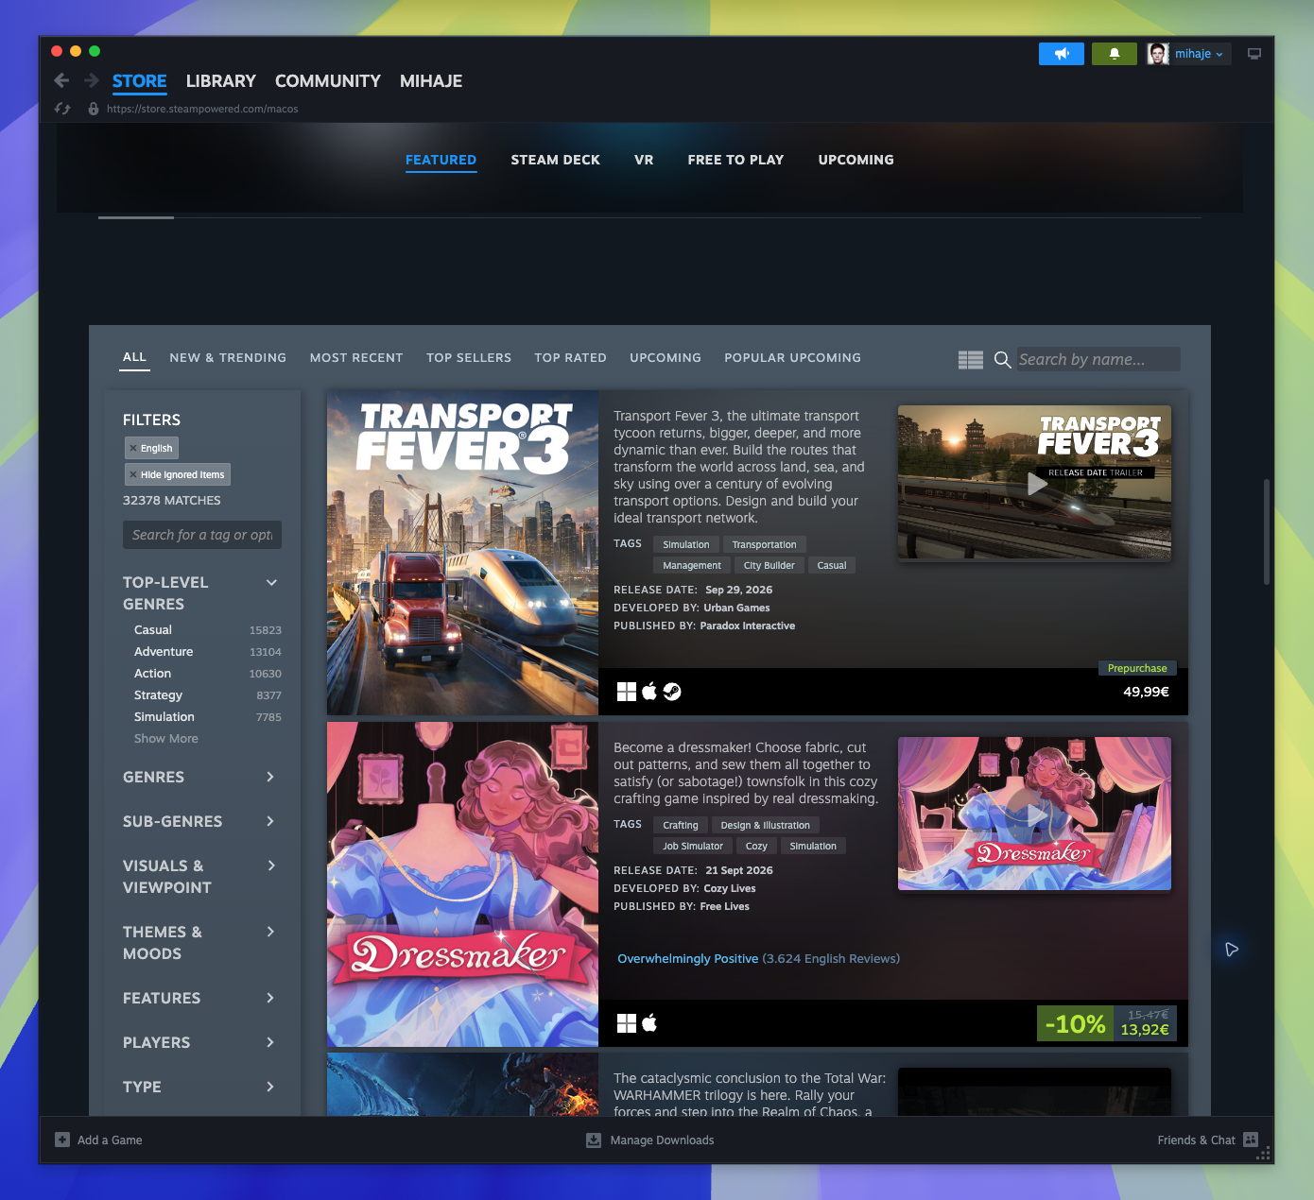Select the New & Trending tab
This screenshot has width=1314, height=1200.
tap(228, 357)
